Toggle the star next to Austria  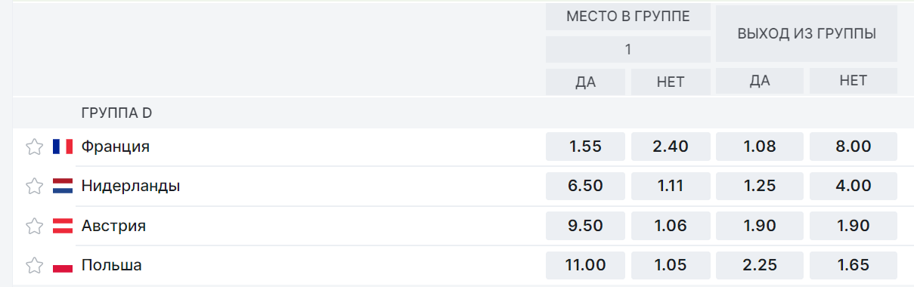[x=34, y=226]
